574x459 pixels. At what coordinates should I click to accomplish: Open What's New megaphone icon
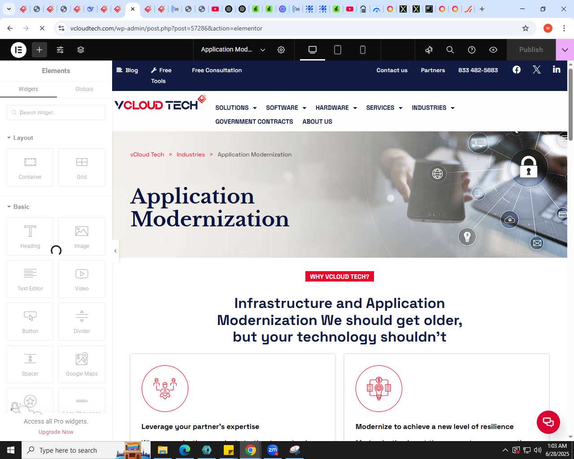(x=429, y=50)
